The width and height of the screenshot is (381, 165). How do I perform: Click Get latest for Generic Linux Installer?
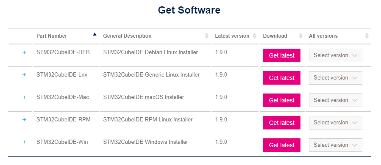coord(281,78)
